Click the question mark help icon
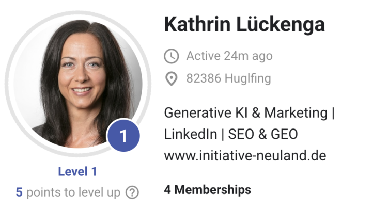Screen dimensions: 372x210 (x=133, y=193)
